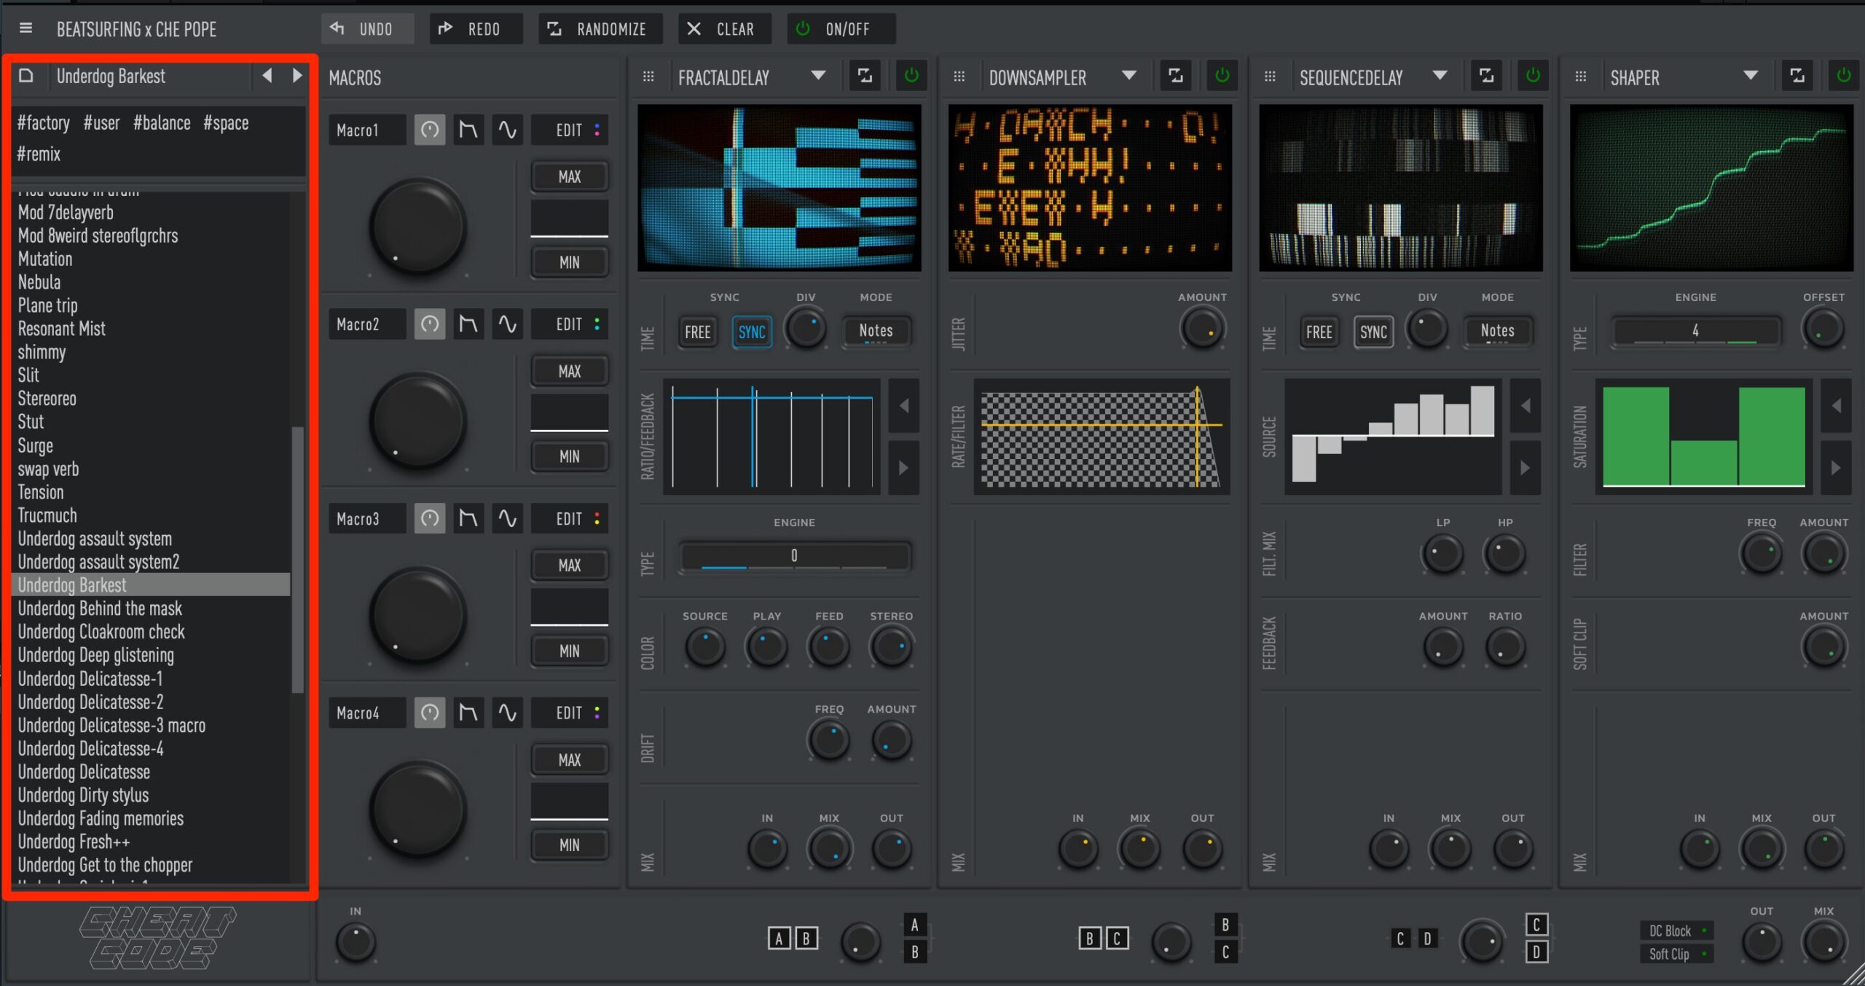Toggle DOWNSAMPLER power button
1865x986 pixels.
pos(1222,76)
